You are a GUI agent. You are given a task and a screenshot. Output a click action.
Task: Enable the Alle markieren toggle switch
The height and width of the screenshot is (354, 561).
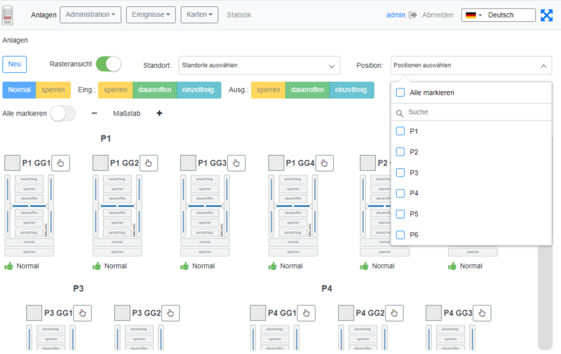(62, 114)
